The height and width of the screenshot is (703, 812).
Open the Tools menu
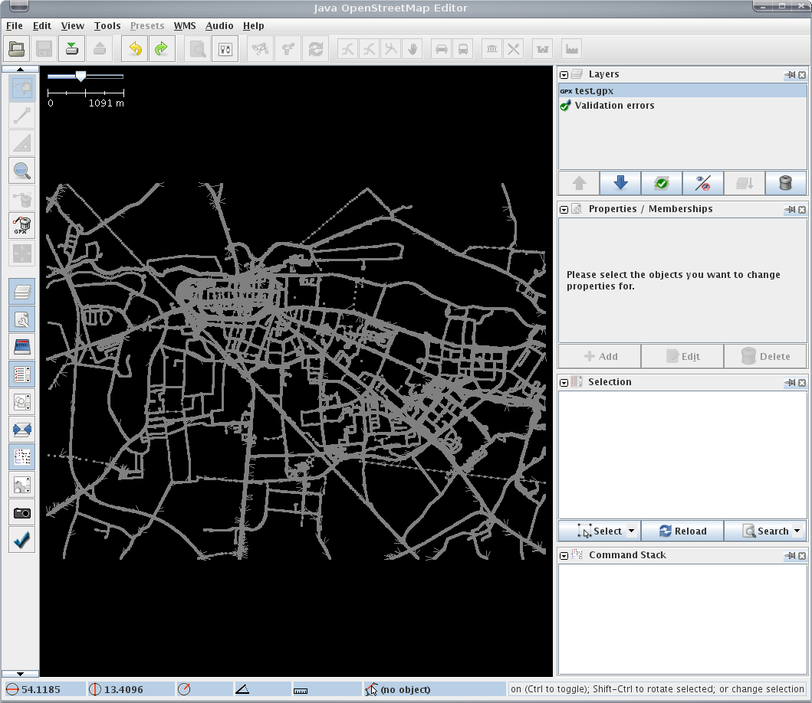click(107, 26)
